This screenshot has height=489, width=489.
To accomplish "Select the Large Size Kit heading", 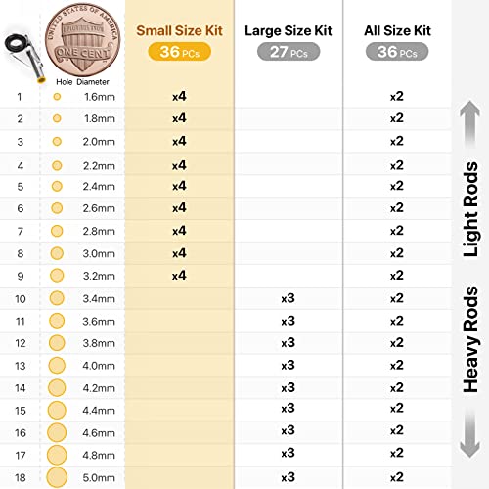I will tap(289, 31).
